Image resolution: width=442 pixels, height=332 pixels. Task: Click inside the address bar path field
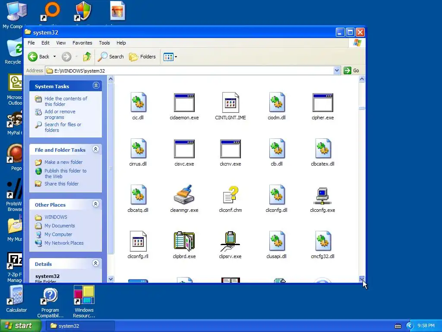(189, 70)
